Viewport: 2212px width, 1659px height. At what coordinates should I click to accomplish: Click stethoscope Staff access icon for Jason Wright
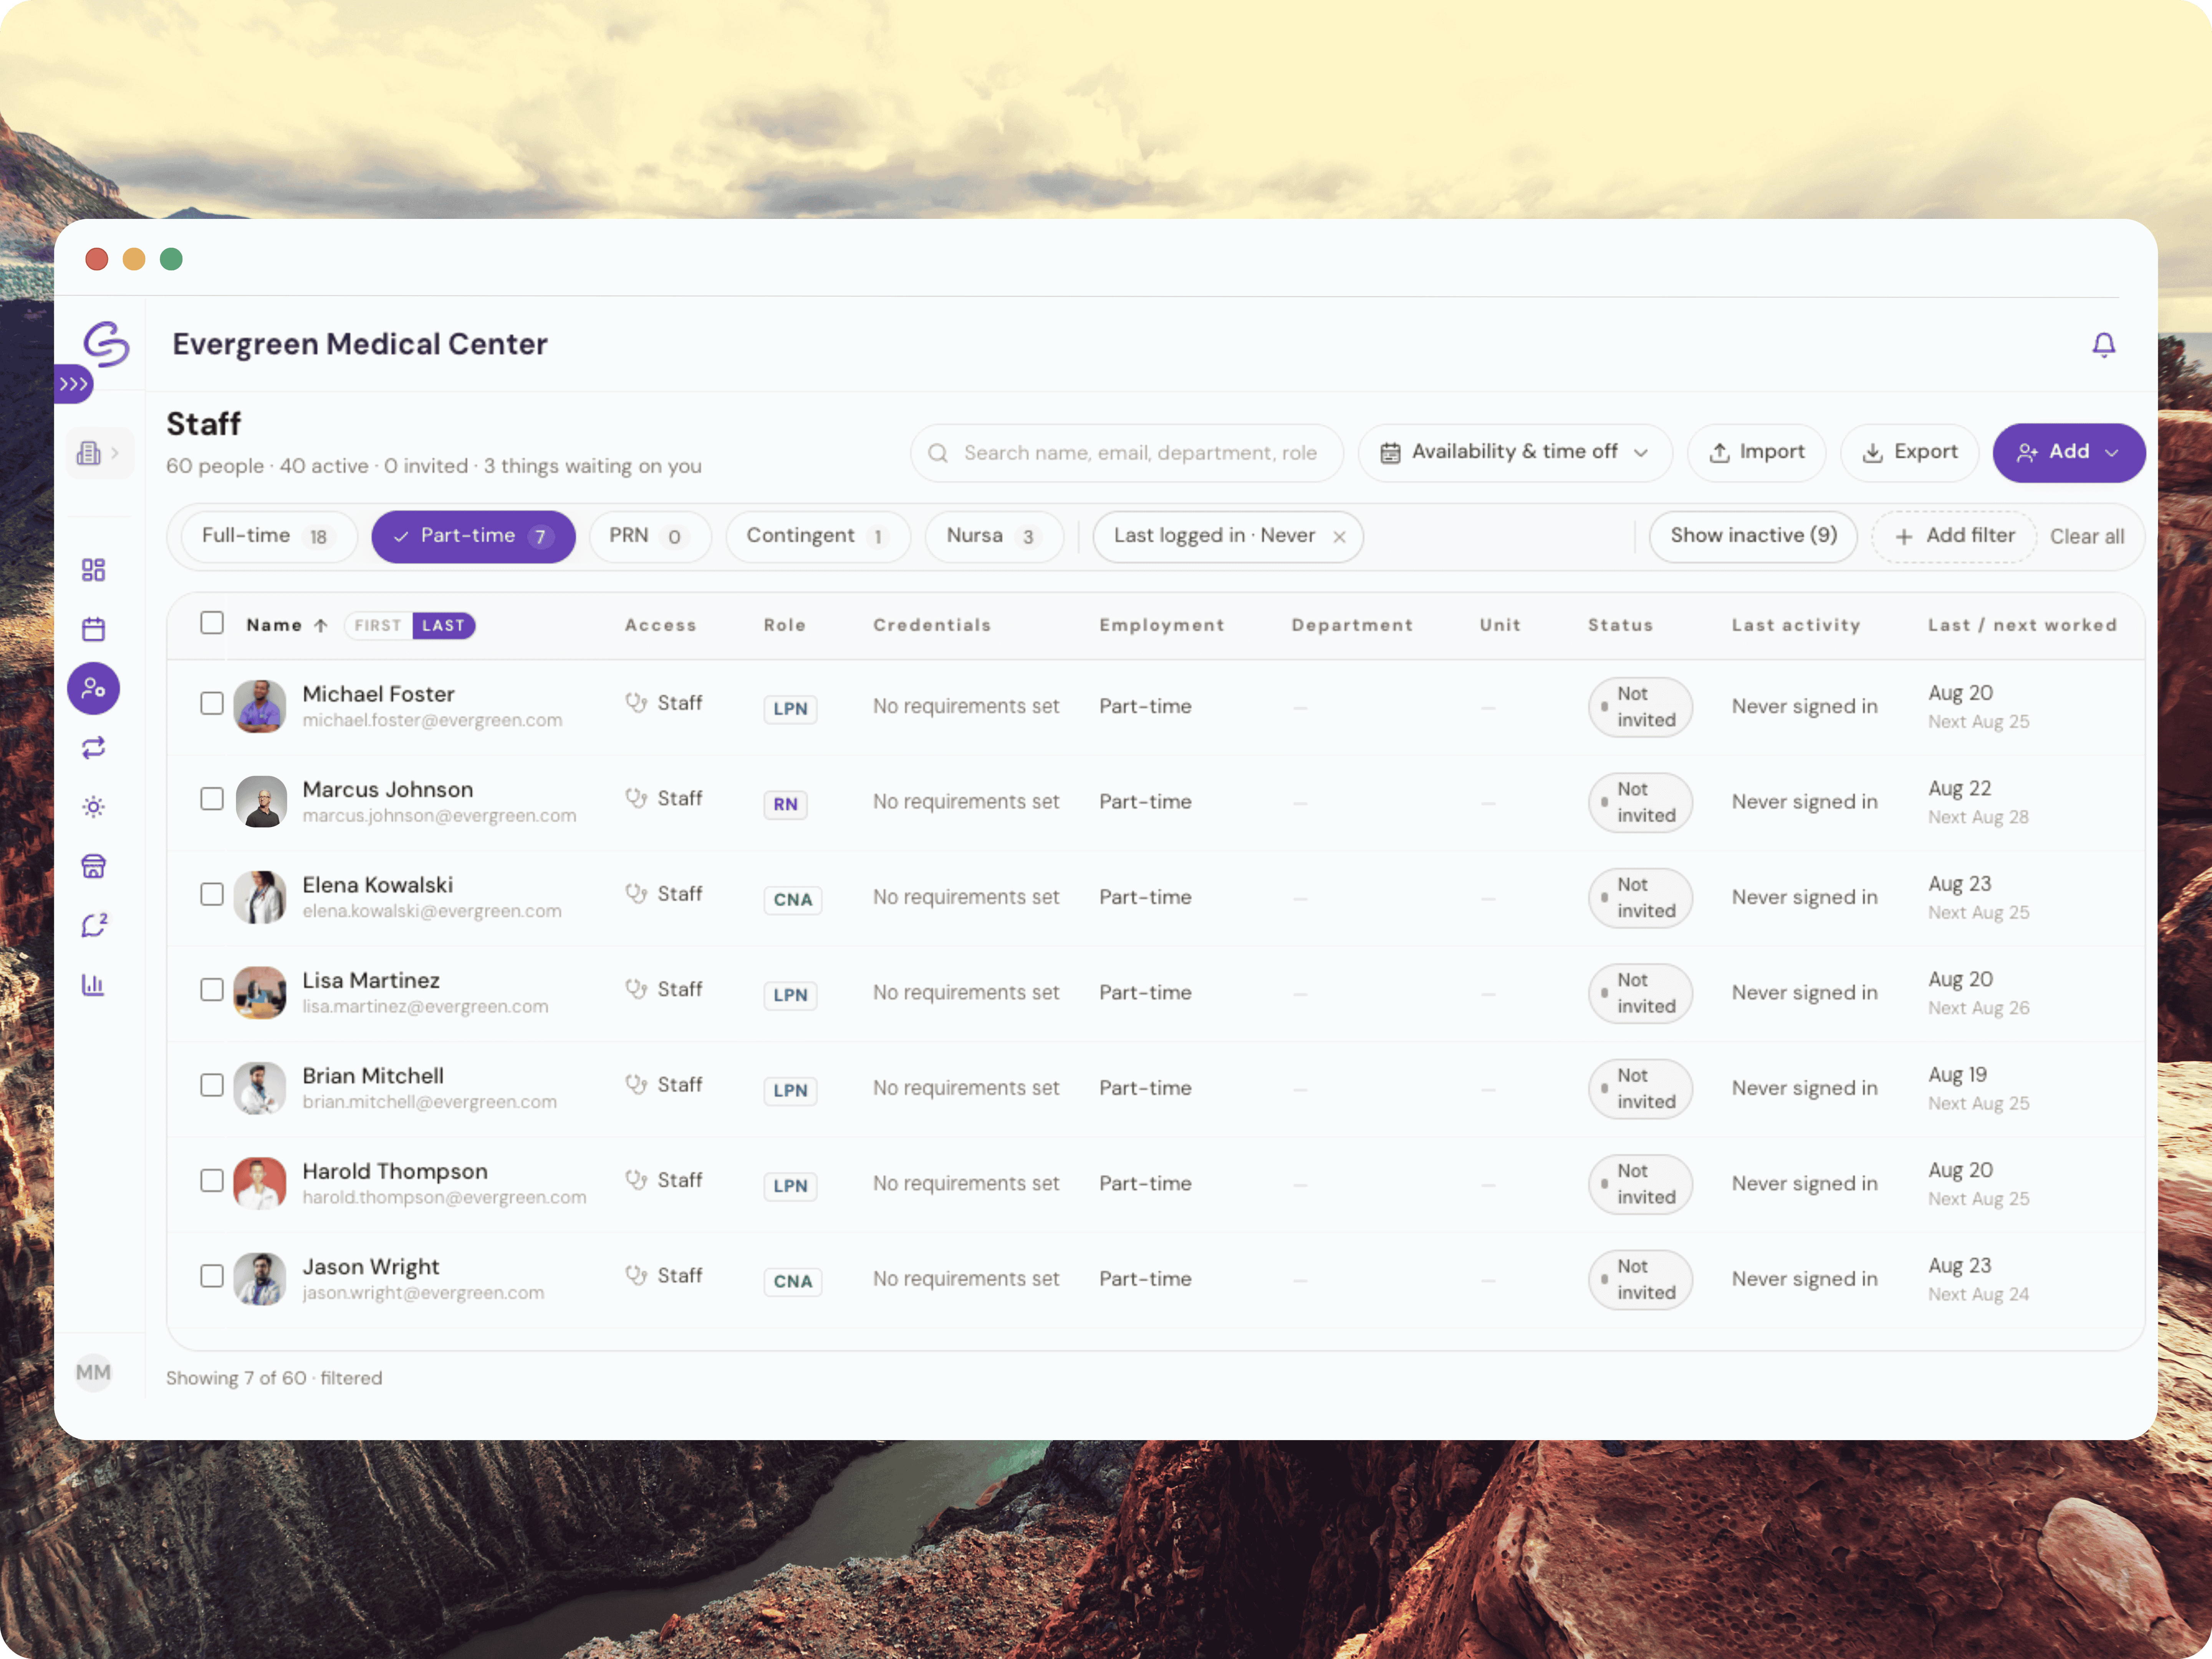[x=636, y=1276]
